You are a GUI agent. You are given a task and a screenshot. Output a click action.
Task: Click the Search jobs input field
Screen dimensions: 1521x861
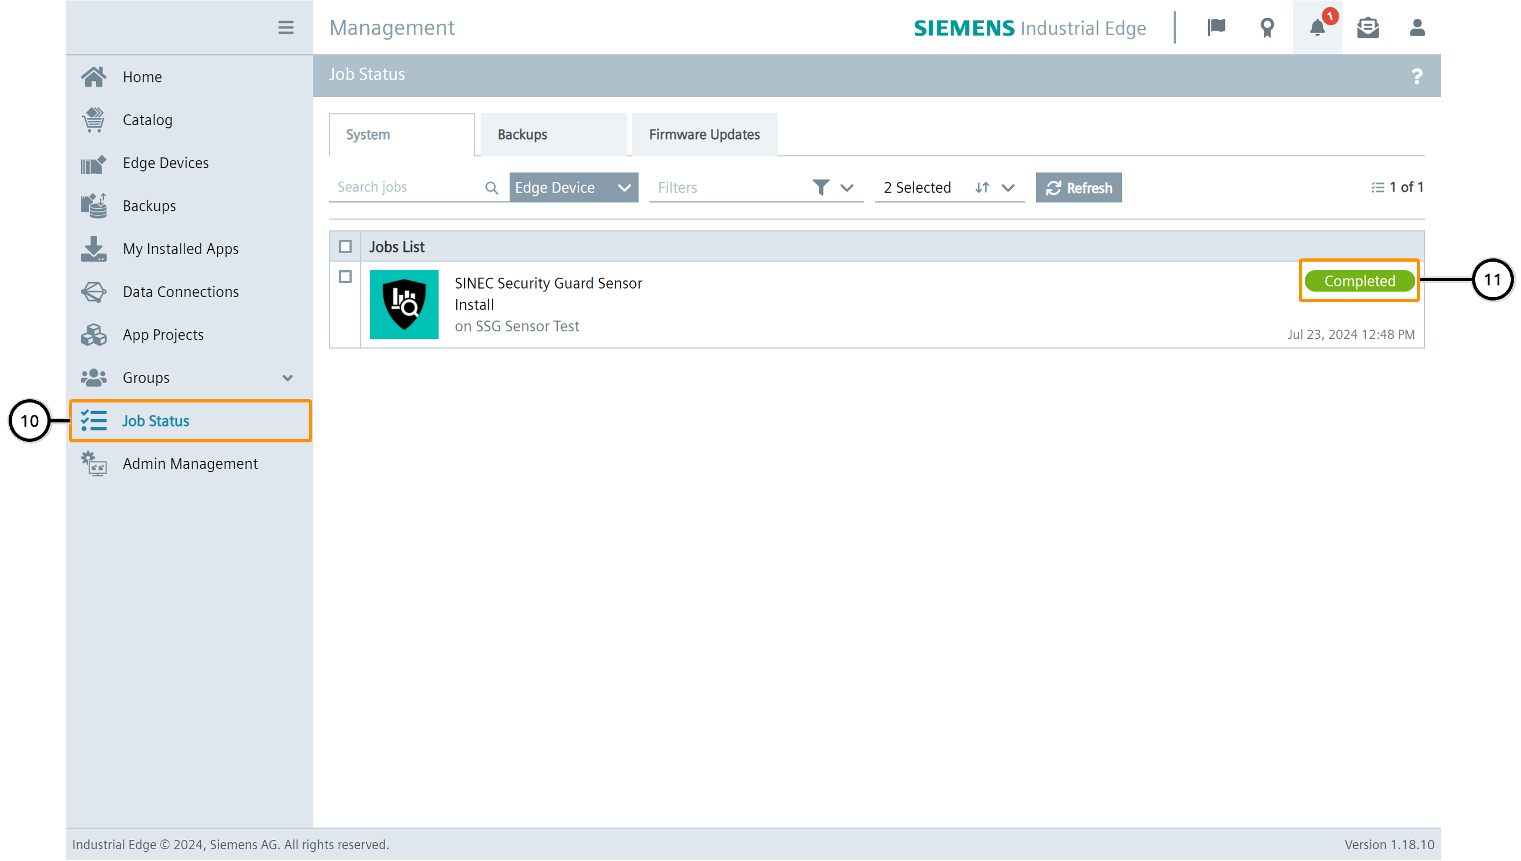click(x=407, y=187)
